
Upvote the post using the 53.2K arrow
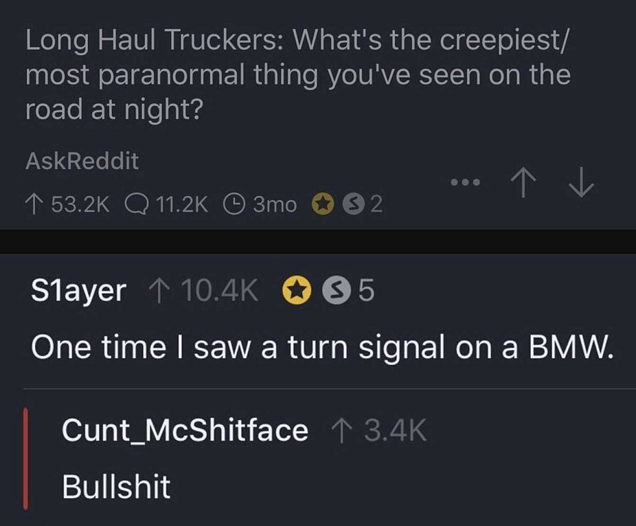pyautogui.click(x=34, y=205)
